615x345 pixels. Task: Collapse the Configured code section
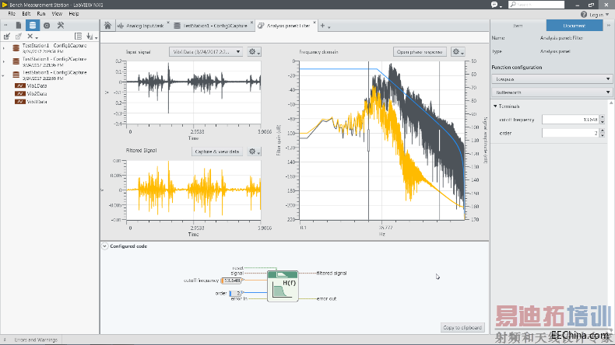coord(105,246)
